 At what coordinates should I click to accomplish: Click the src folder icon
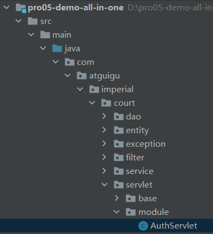click(33, 21)
